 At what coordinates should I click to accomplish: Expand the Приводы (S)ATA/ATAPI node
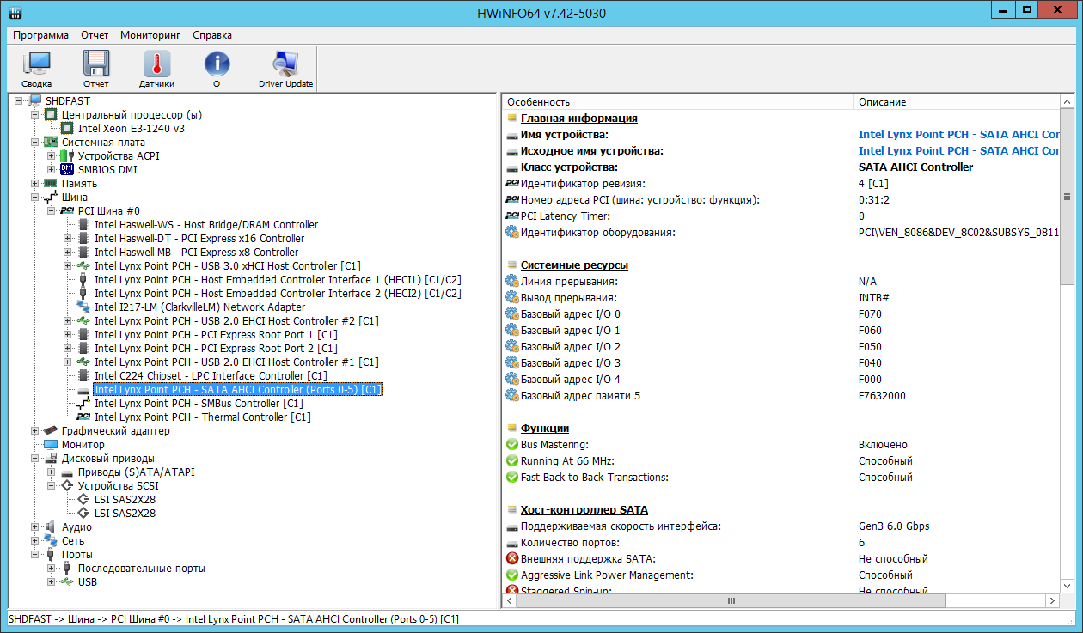pyautogui.click(x=52, y=472)
